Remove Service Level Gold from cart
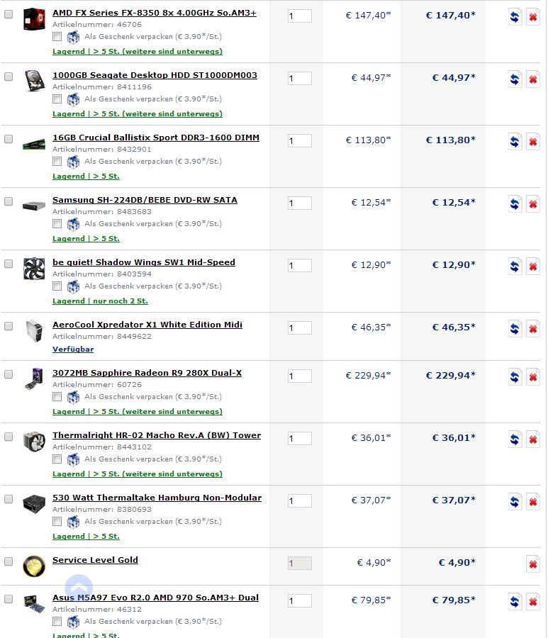Image resolution: width=548 pixels, height=638 pixels. coord(532,564)
